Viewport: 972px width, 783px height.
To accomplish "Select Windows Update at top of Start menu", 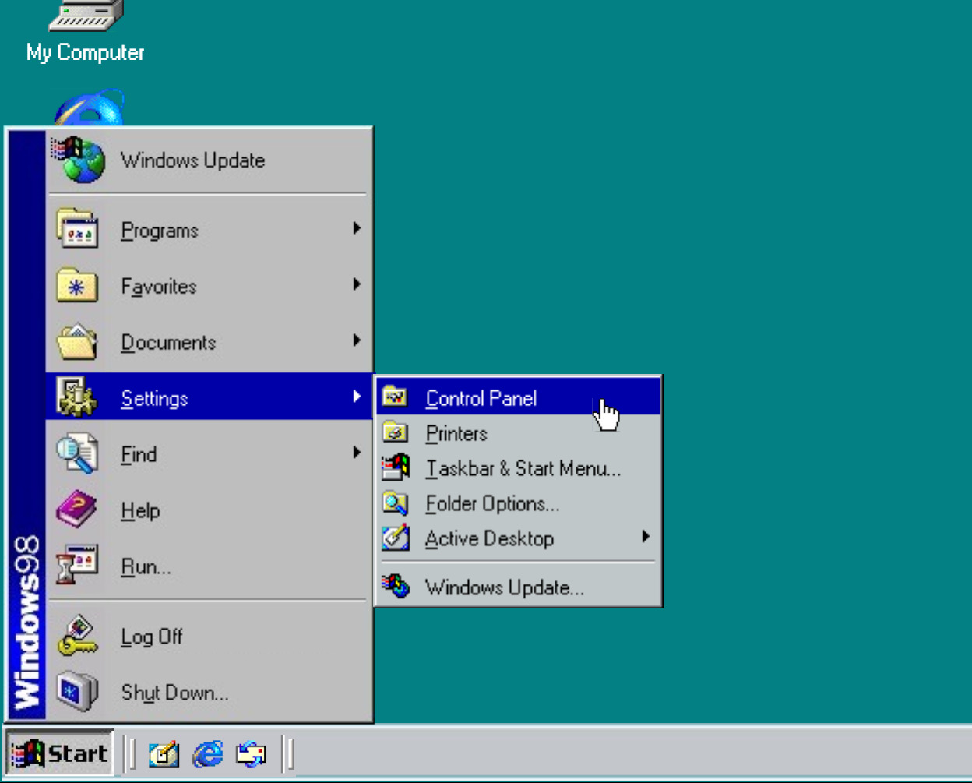I will 208,160.
